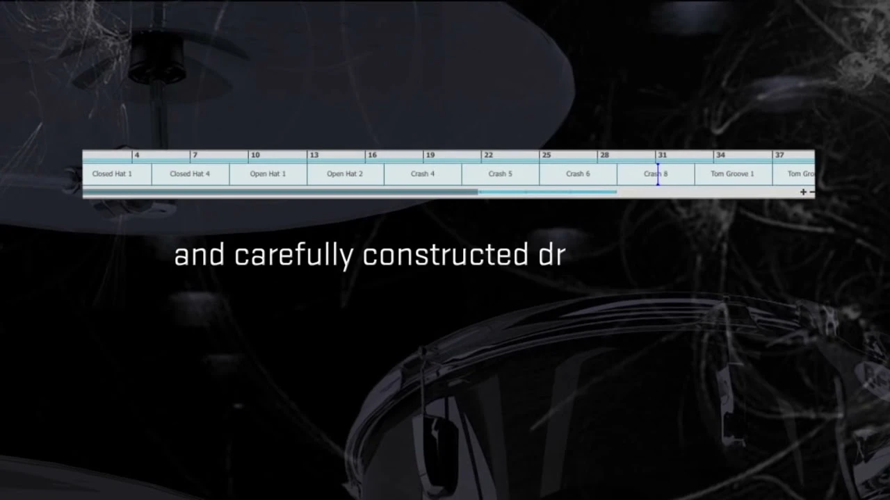Click the blue playhead cursor in timeline
This screenshot has width=890, height=500.
(658, 174)
